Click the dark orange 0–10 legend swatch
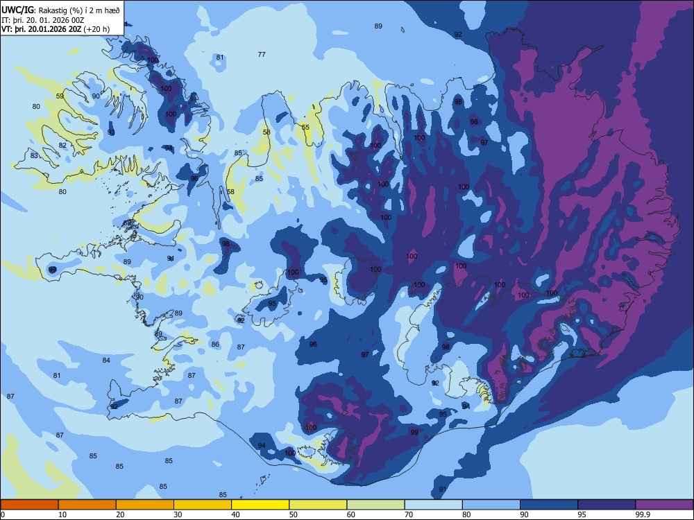The height and width of the screenshot is (520, 694). (x=30, y=505)
